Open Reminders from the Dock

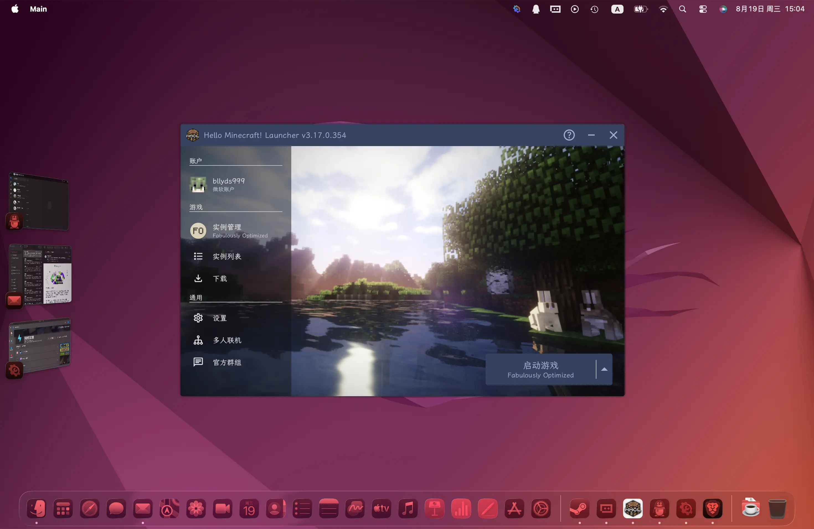(302, 509)
